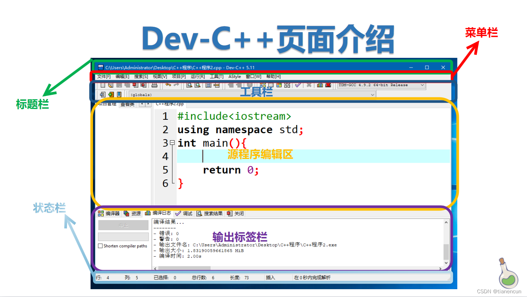Click the 中止 button

123,225
